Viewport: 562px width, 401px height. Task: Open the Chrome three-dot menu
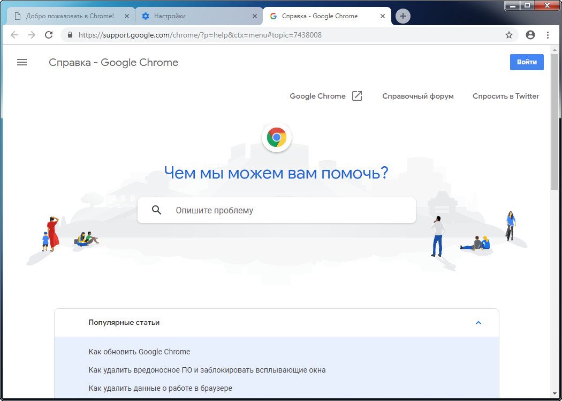[x=548, y=35]
